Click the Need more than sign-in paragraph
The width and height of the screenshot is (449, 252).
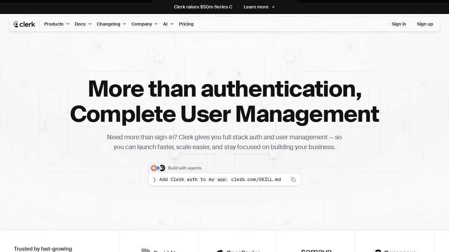[x=224, y=142]
